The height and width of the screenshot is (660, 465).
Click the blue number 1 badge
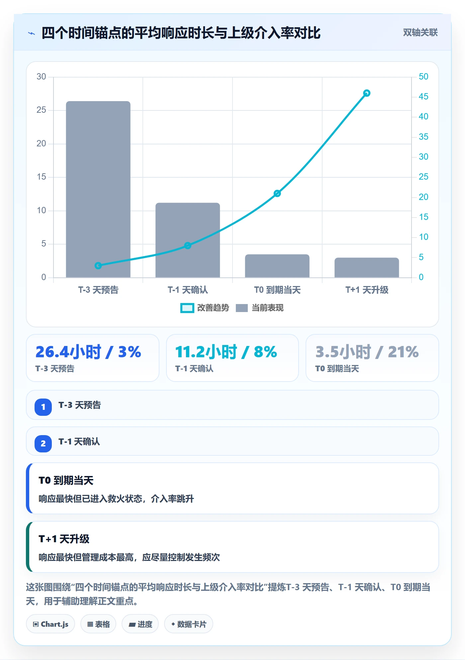pos(43,407)
